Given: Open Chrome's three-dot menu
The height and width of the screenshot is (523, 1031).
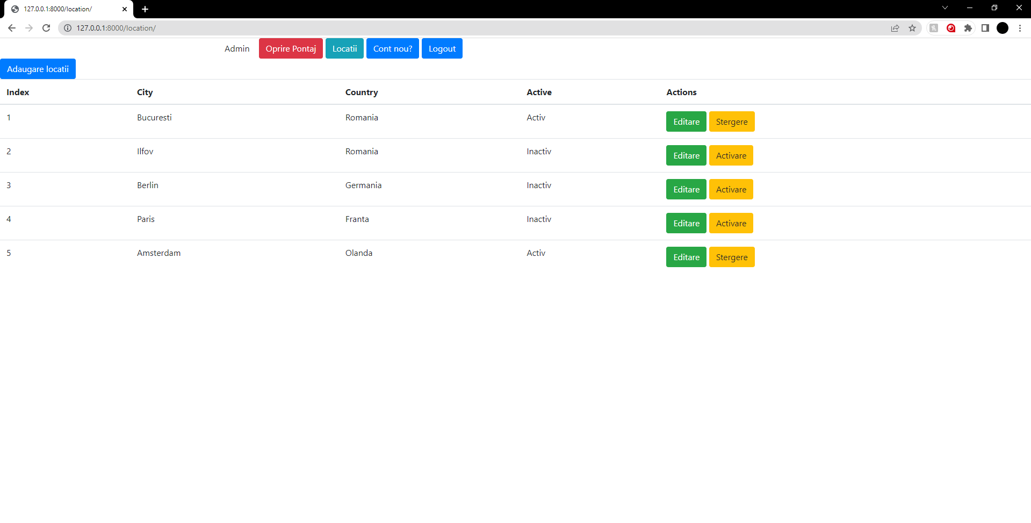Looking at the screenshot, I should click(x=1021, y=28).
